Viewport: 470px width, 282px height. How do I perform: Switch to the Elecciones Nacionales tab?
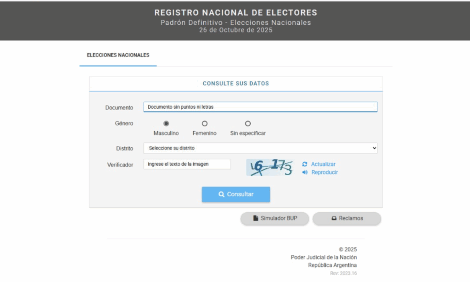click(x=118, y=55)
